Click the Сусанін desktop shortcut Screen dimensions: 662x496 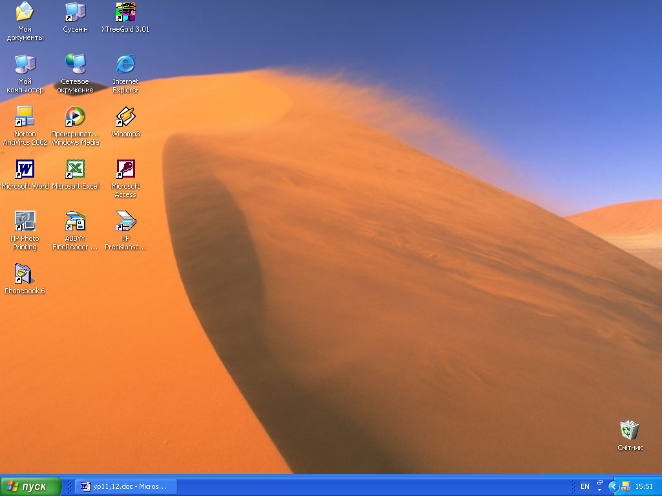tap(75, 17)
